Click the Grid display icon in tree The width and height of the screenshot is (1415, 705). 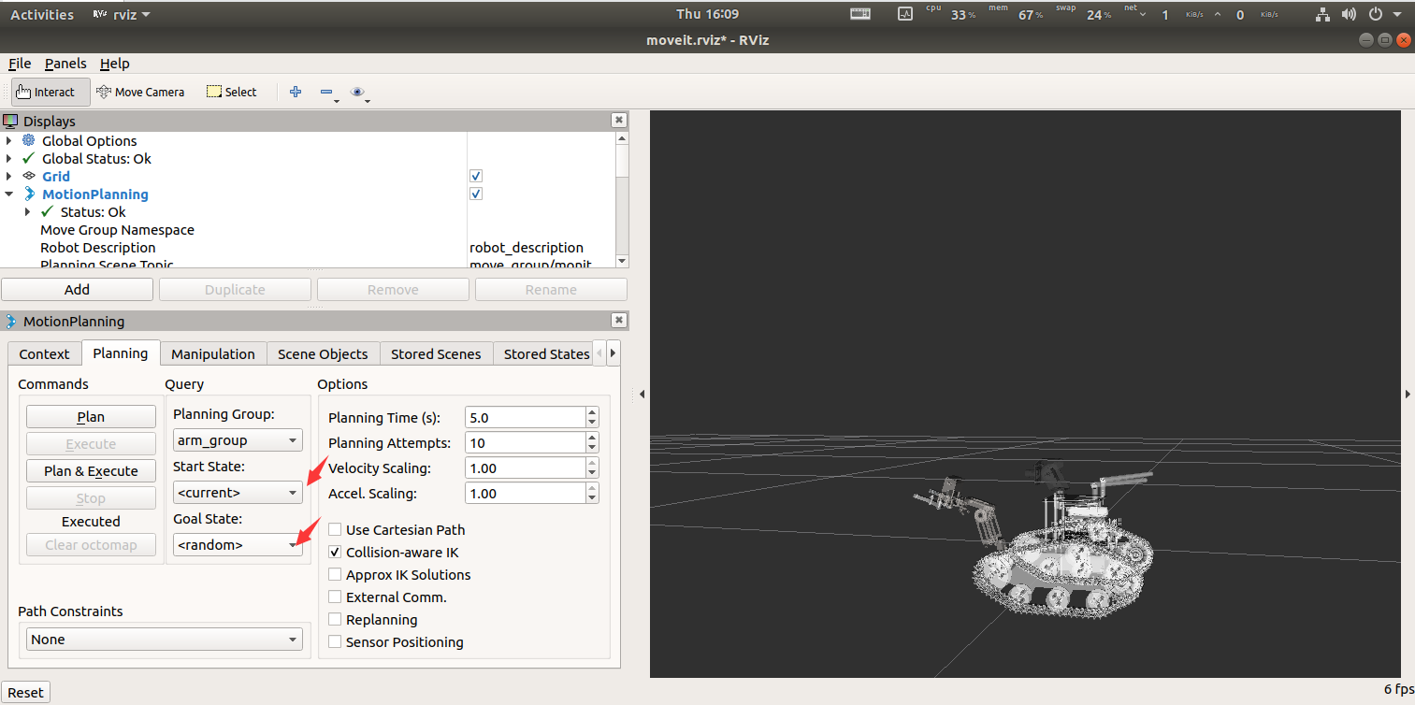[28, 176]
